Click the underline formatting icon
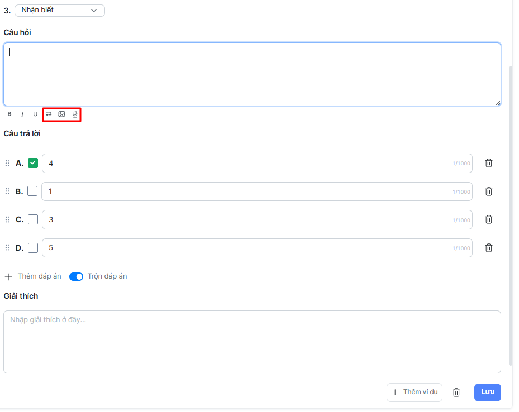Viewport: 519px width, 412px height. (x=35, y=114)
